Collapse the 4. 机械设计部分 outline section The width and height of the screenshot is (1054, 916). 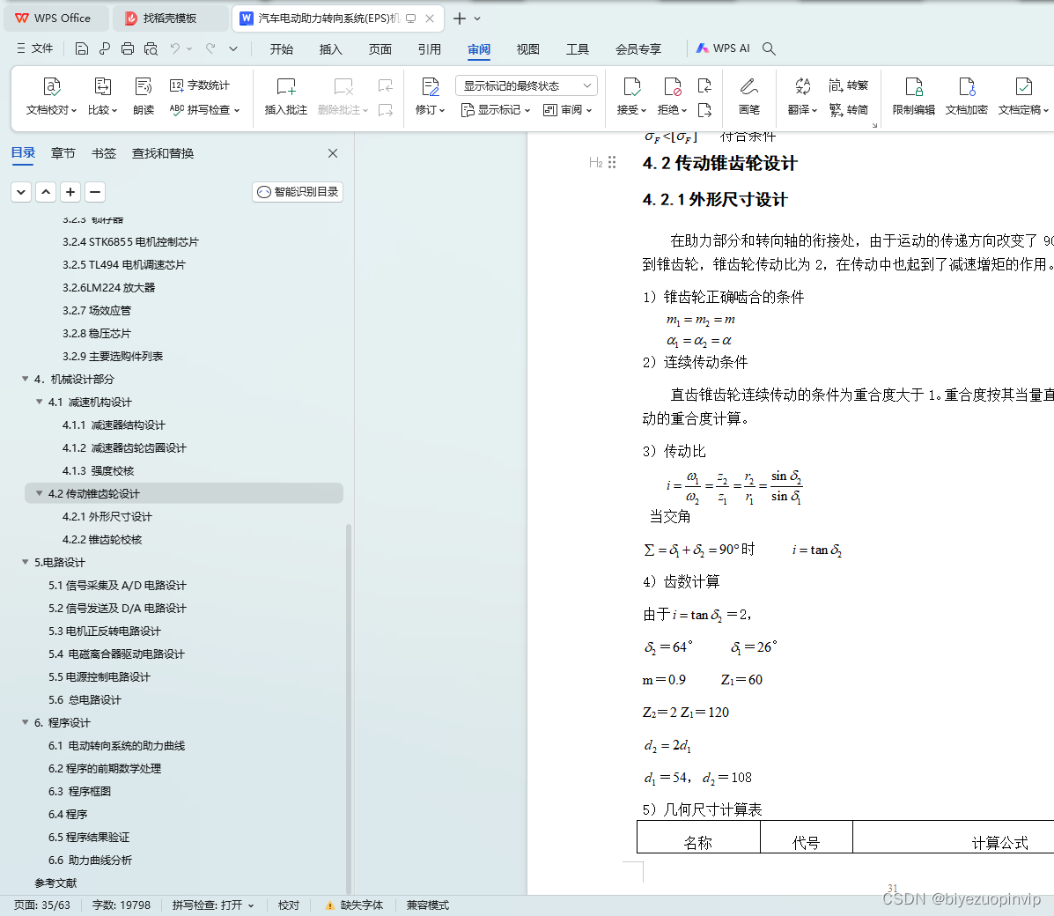tap(25, 380)
